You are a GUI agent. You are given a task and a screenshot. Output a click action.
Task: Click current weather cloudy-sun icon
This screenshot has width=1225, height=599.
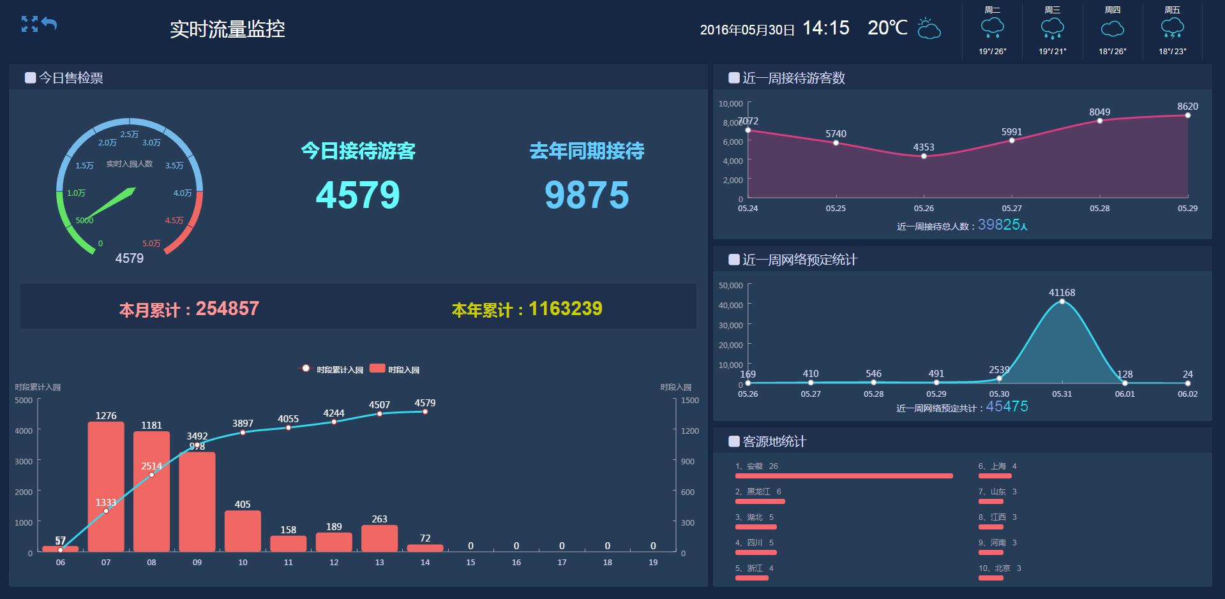click(x=929, y=29)
